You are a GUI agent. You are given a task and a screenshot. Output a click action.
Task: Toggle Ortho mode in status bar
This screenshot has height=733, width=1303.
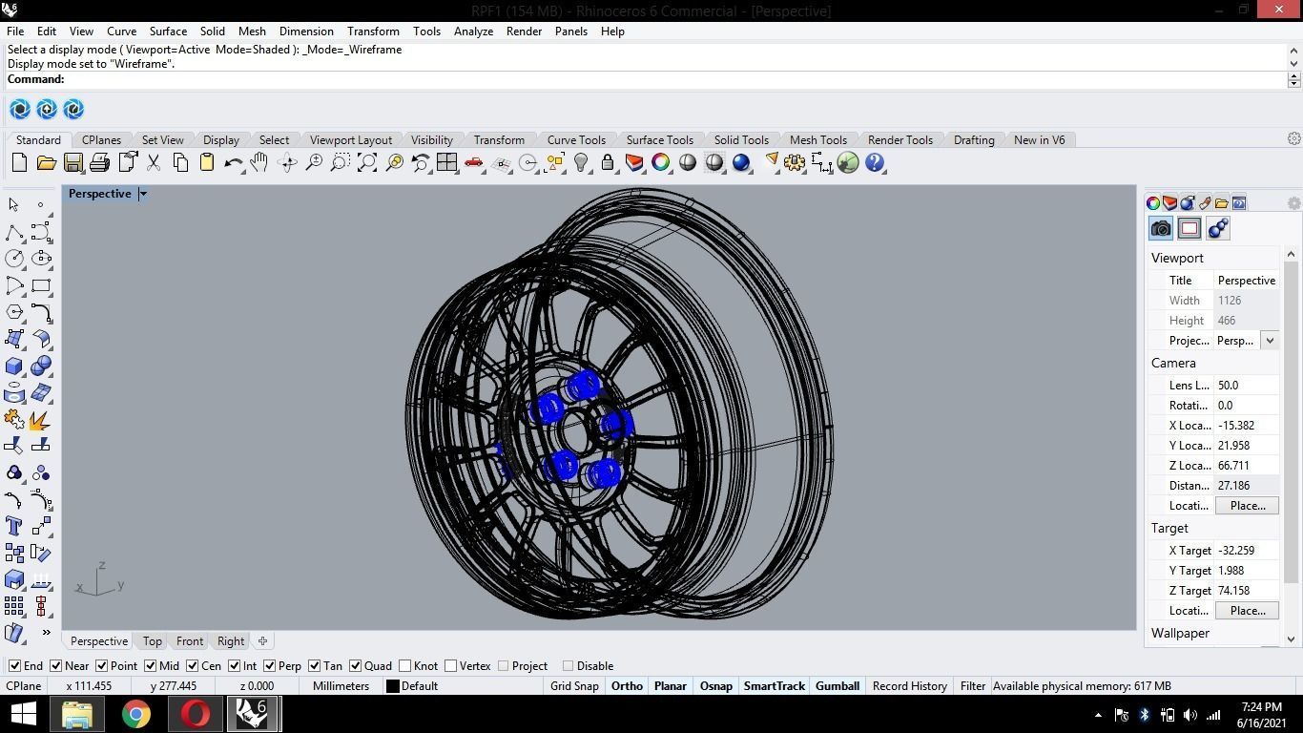point(627,686)
